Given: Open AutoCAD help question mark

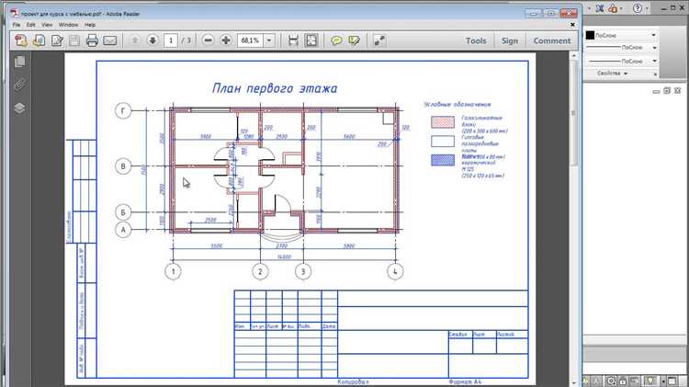Looking at the screenshot, I should [x=638, y=8].
